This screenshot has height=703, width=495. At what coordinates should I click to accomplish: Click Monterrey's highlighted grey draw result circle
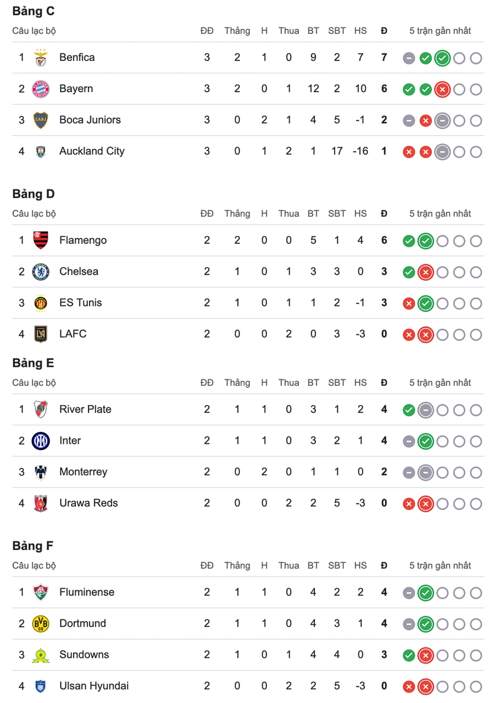[425, 472]
